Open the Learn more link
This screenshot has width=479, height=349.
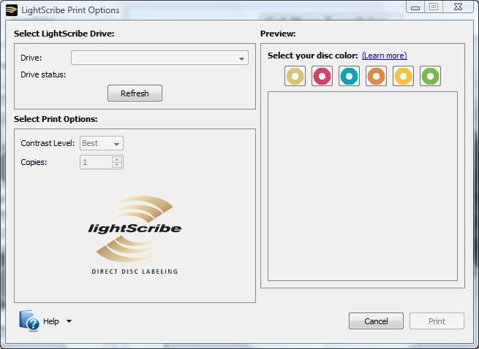pos(385,55)
